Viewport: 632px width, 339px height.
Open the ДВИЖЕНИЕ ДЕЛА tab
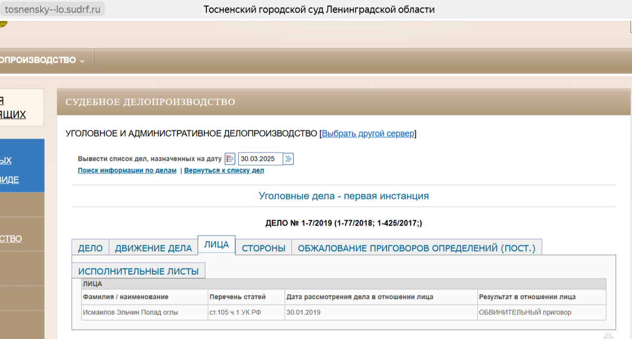point(153,248)
